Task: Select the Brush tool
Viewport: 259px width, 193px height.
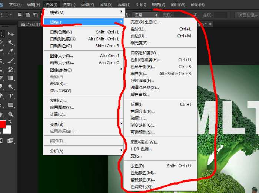Action: click(11, 61)
